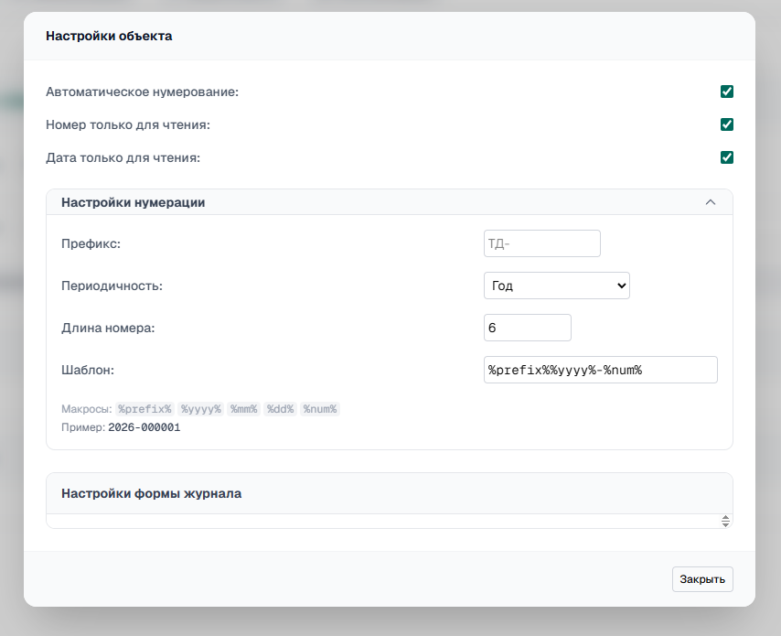The width and height of the screenshot is (781, 636).
Task: Click the Настройки объекта dialog title
Action: (x=109, y=36)
